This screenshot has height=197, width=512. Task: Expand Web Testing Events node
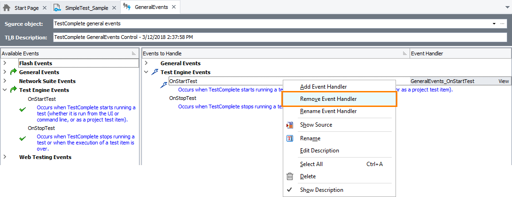5,157
